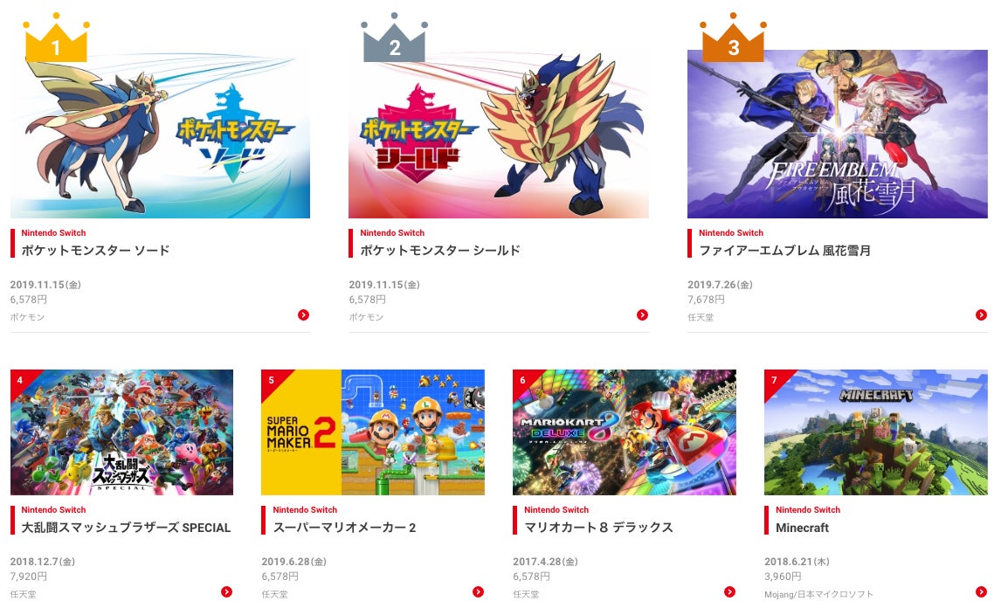Follow the ファイアーエムブレム 風花雪月 title link
The height and width of the screenshot is (608, 1001).
(784, 251)
